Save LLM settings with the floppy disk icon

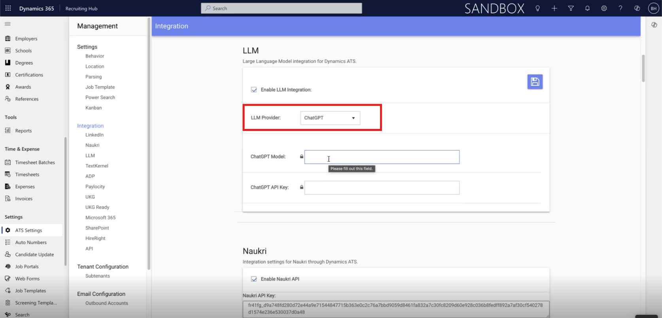click(535, 81)
